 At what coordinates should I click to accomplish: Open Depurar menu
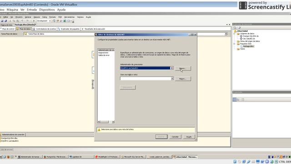(x=36, y=17)
